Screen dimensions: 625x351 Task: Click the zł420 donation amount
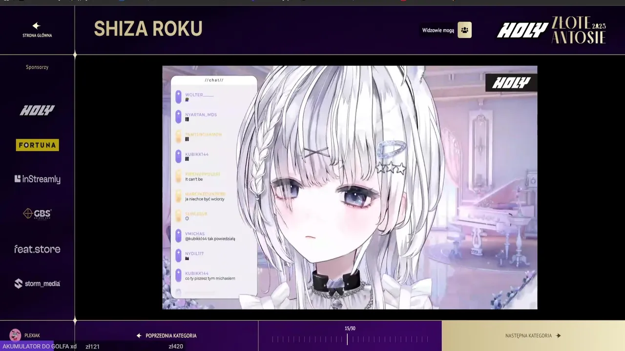(176, 347)
